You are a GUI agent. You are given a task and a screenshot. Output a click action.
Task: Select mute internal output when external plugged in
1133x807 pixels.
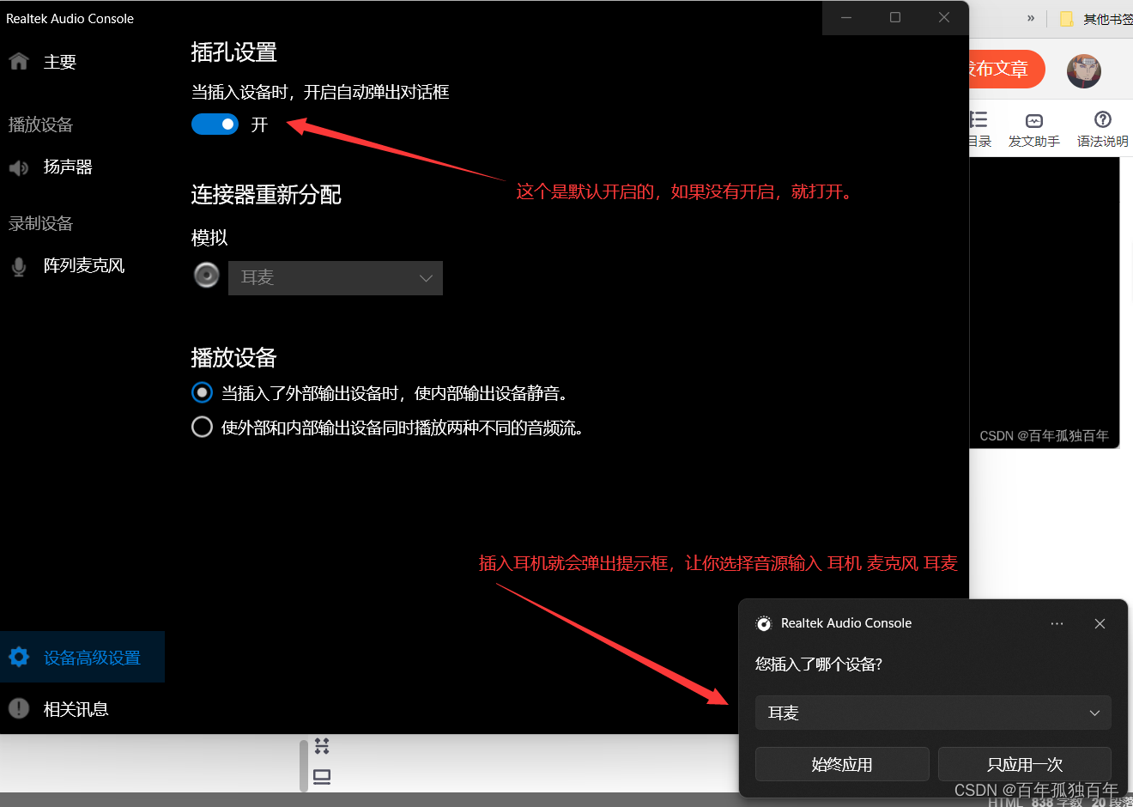click(202, 392)
